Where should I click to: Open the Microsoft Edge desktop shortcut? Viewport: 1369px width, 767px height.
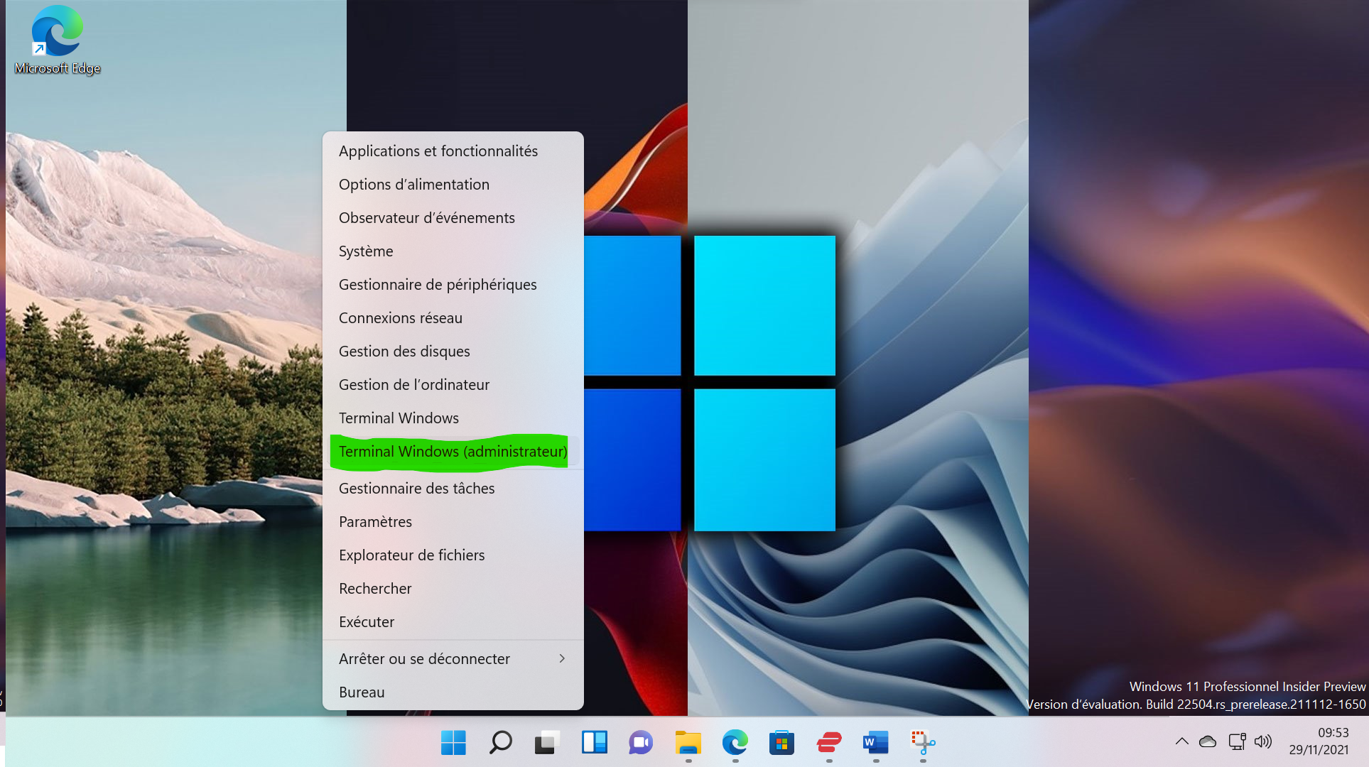(x=57, y=39)
